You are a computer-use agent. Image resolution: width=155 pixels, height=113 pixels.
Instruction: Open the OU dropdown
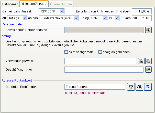pyautogui.click(x=117, y=18)
